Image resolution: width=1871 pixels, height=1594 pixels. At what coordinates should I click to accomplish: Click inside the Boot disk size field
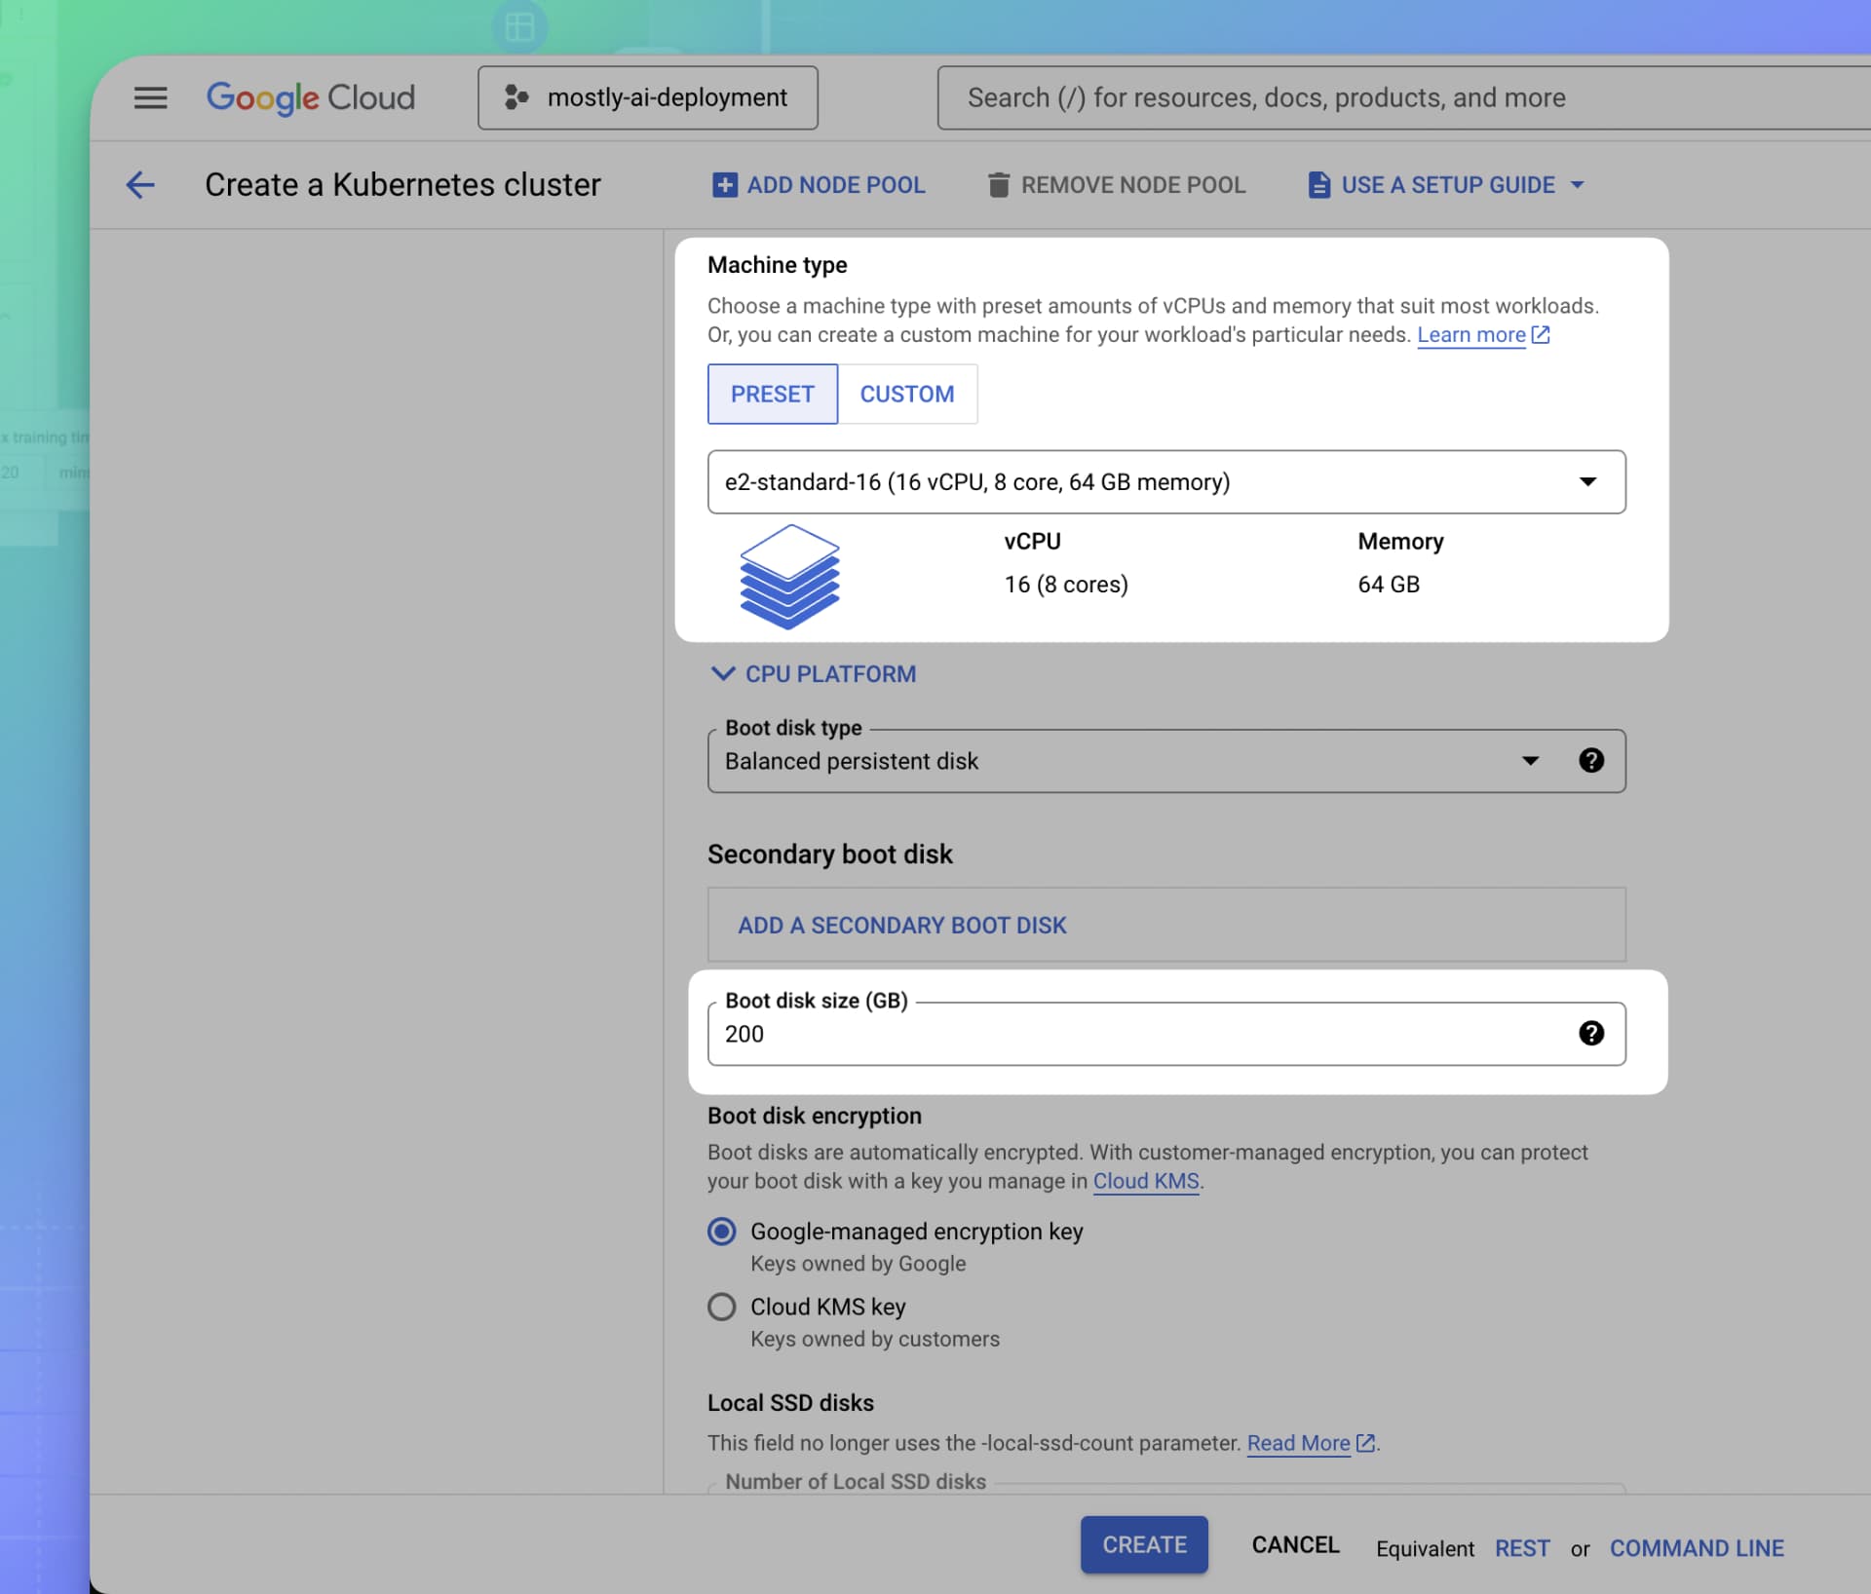(1072, 1034)
